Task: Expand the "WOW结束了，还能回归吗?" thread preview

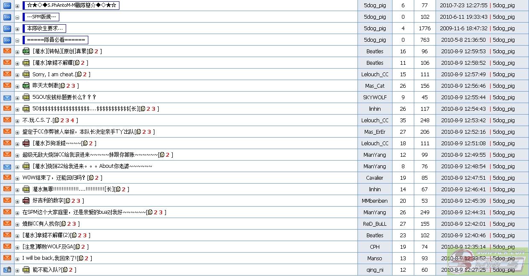Action: click(x=17, y=178)
